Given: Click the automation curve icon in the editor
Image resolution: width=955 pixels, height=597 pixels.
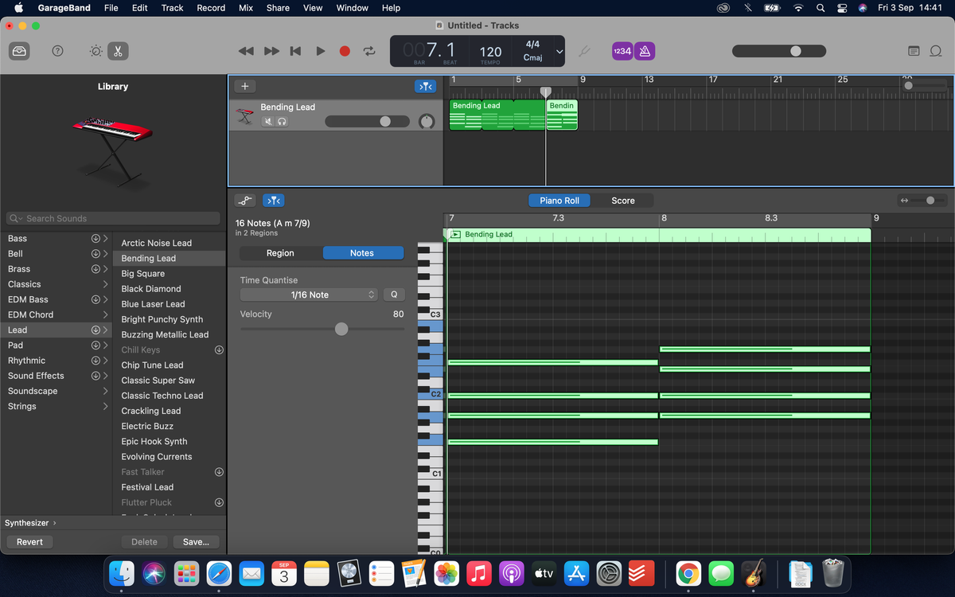Looking at the screenshot, I should coord(245,200).
